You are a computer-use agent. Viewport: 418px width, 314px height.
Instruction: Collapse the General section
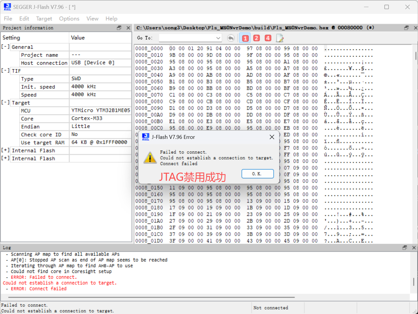[x=5, y=47]
